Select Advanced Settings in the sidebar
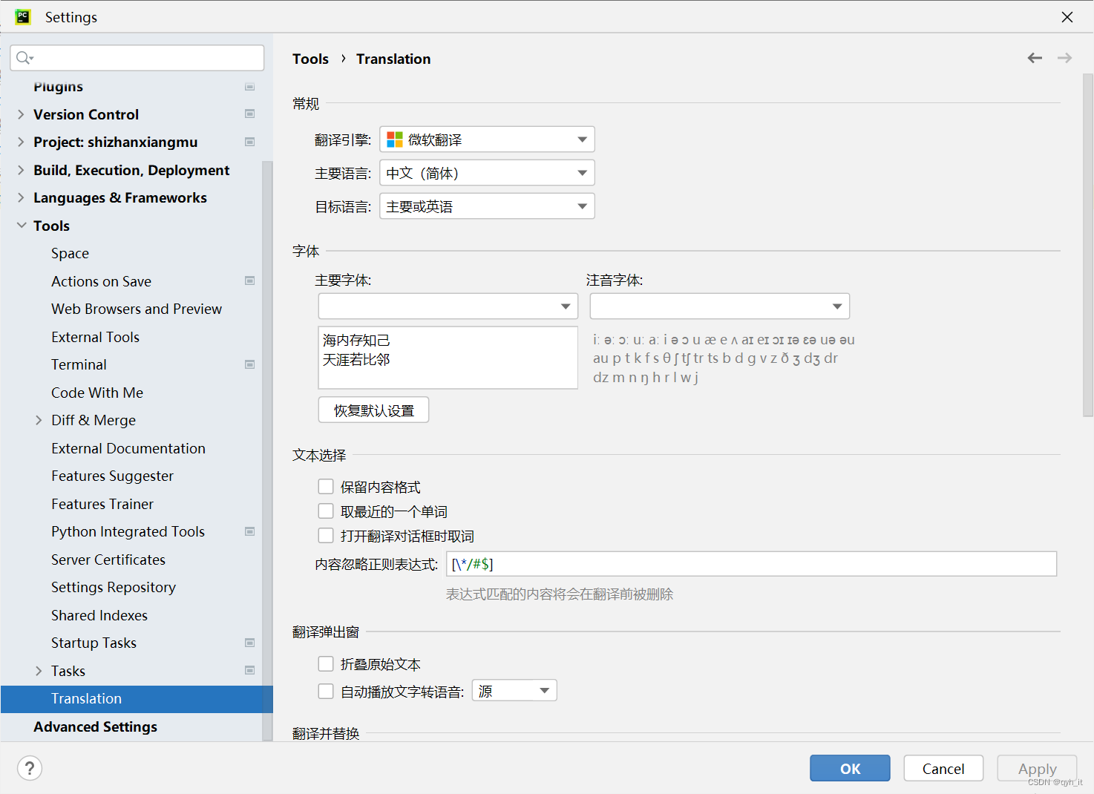Viewport: 1094px width, 794px height. [x=95, y=726]
